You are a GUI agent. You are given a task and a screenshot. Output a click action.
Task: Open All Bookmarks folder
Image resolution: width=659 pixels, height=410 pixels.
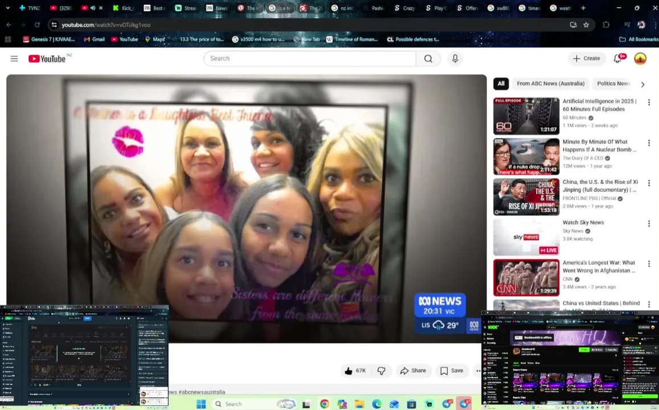[x=639, y=39]
